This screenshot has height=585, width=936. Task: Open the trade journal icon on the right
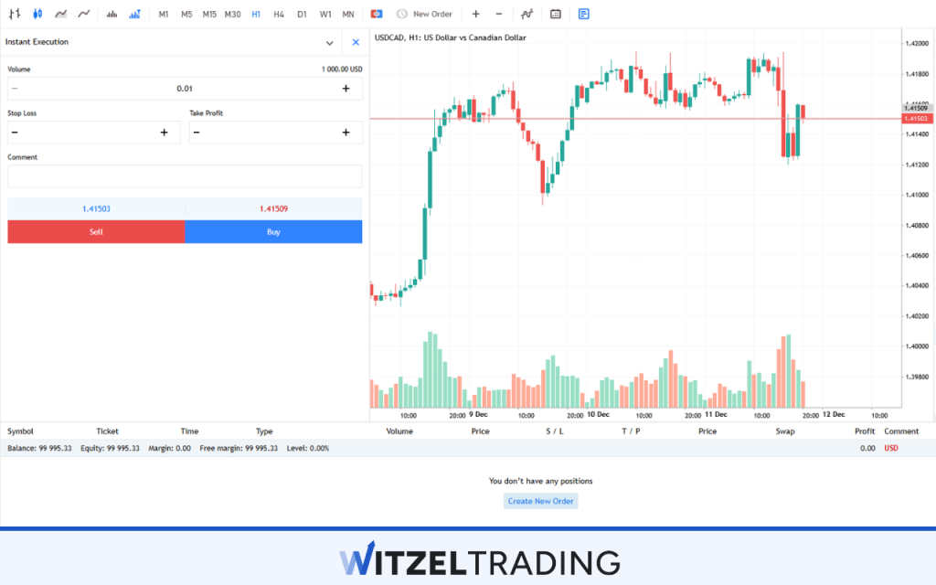(582, 14)
